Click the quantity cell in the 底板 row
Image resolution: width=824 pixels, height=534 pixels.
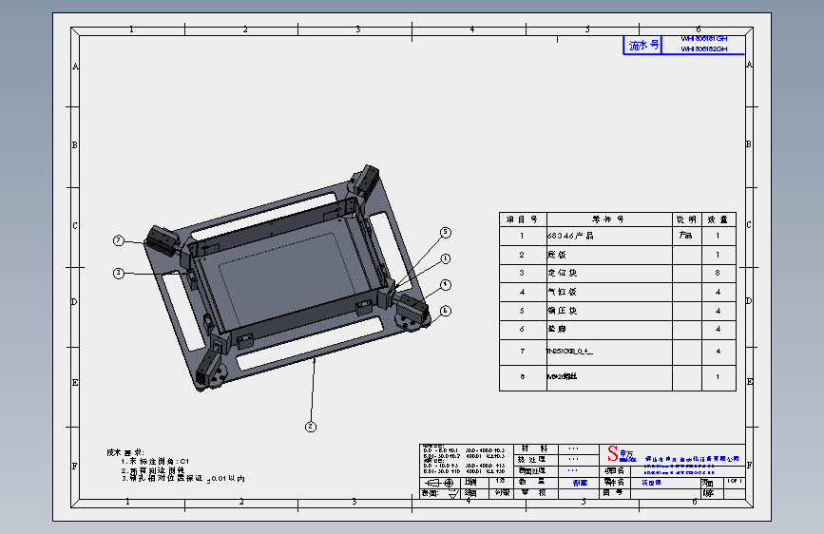pyautogui.click(x=718, y=255)
